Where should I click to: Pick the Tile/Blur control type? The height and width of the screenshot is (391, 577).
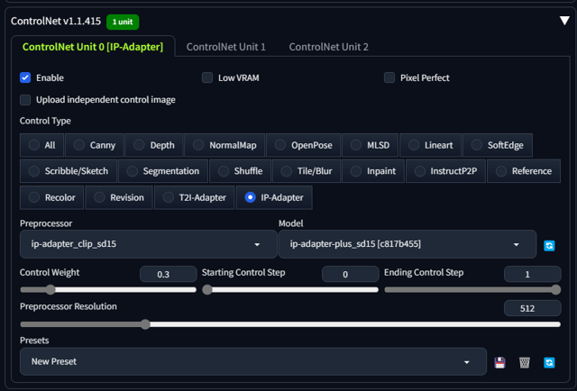pos(307,171)
